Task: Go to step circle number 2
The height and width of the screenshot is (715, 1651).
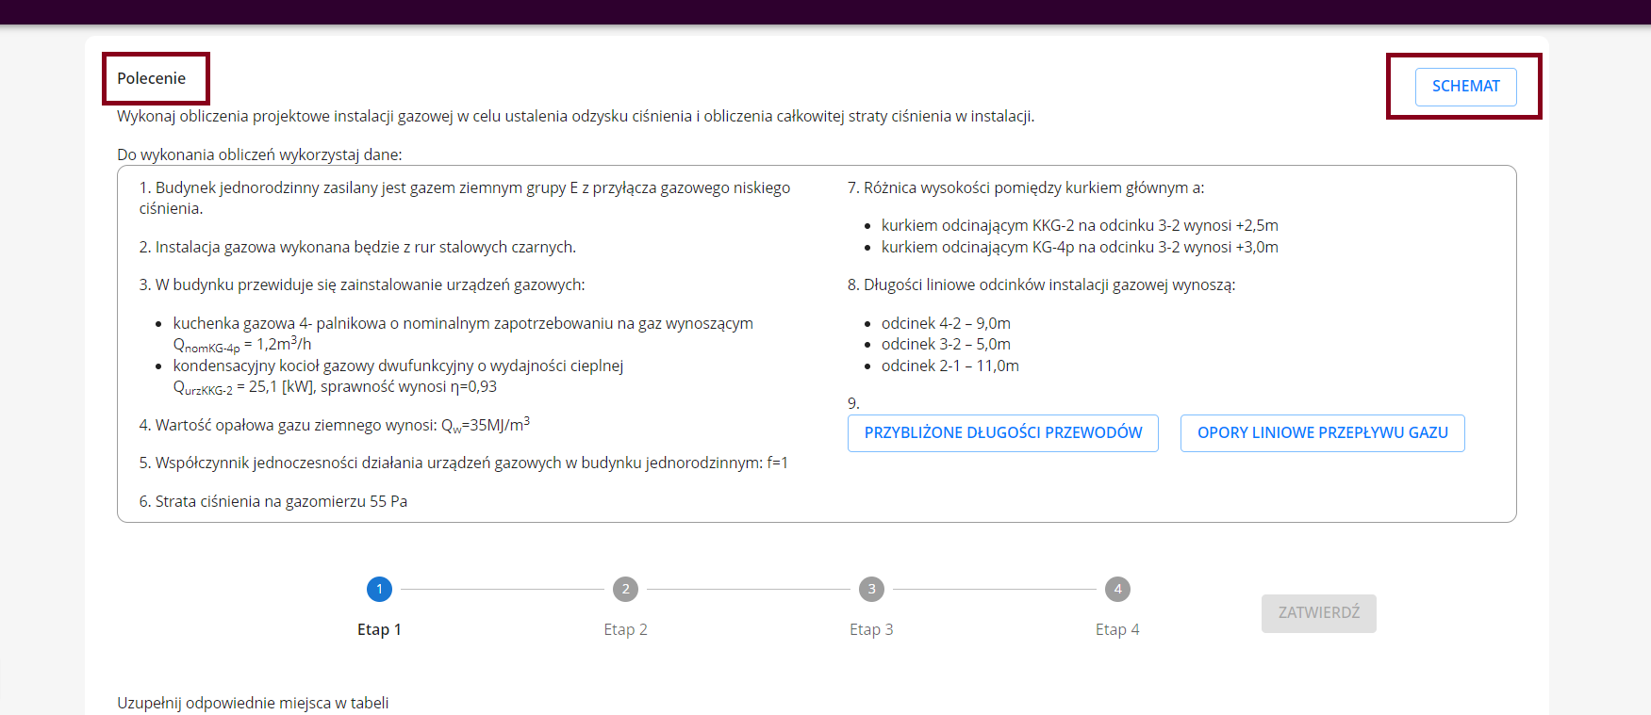Action: click(x=625, y=589)
